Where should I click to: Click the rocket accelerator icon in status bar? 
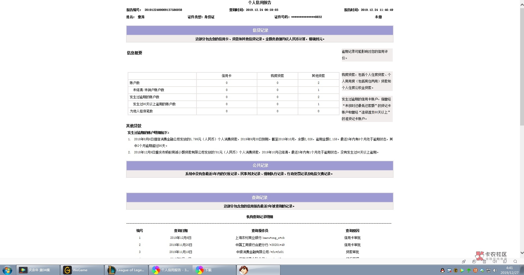[464, 261]
